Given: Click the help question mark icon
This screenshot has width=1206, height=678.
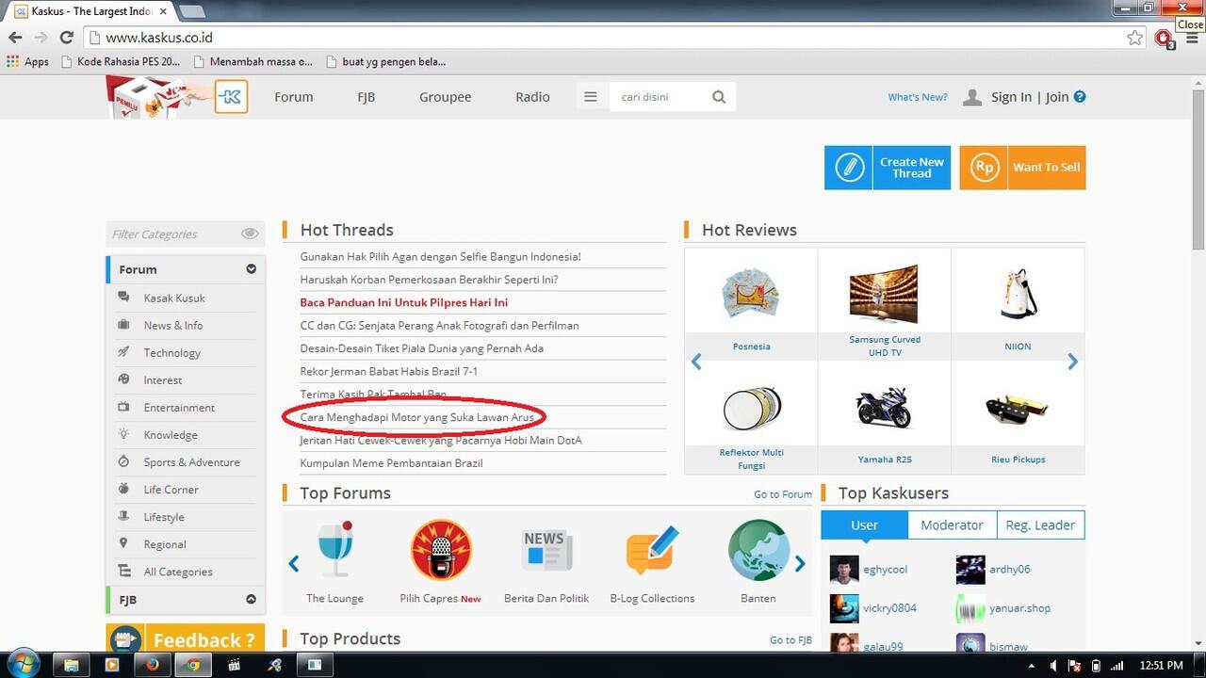Looking at the screenshot, I should tap(1080, 96).
